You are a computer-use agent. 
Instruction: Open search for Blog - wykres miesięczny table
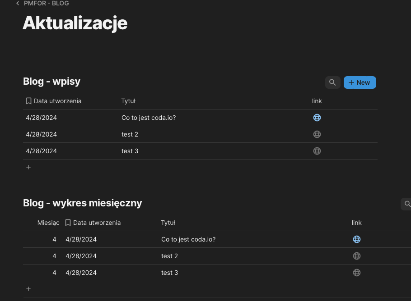[406, 204]
